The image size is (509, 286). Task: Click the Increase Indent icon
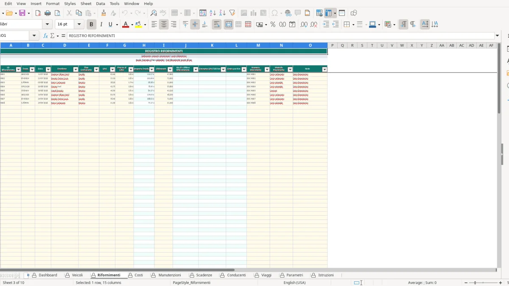[326, 25]
